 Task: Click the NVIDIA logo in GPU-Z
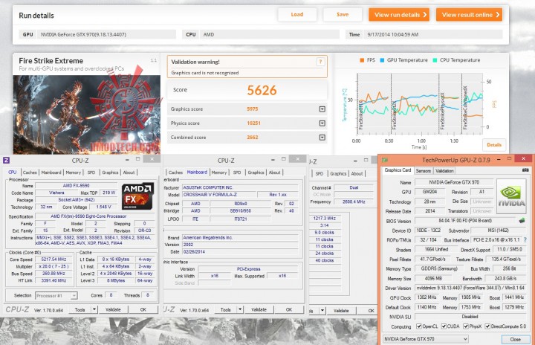click(x=511, y=196)
